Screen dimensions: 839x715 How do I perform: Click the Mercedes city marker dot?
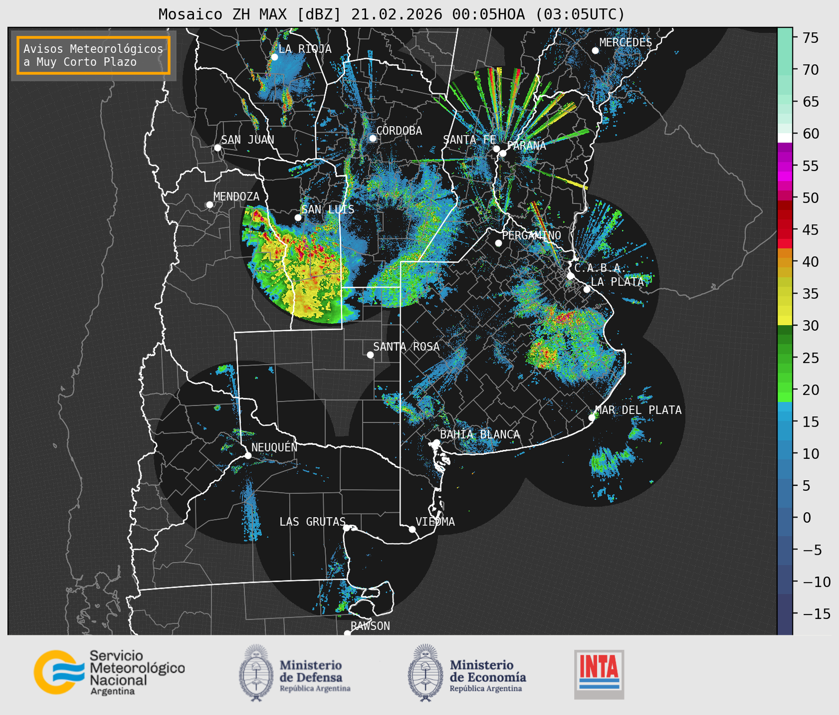595,51
